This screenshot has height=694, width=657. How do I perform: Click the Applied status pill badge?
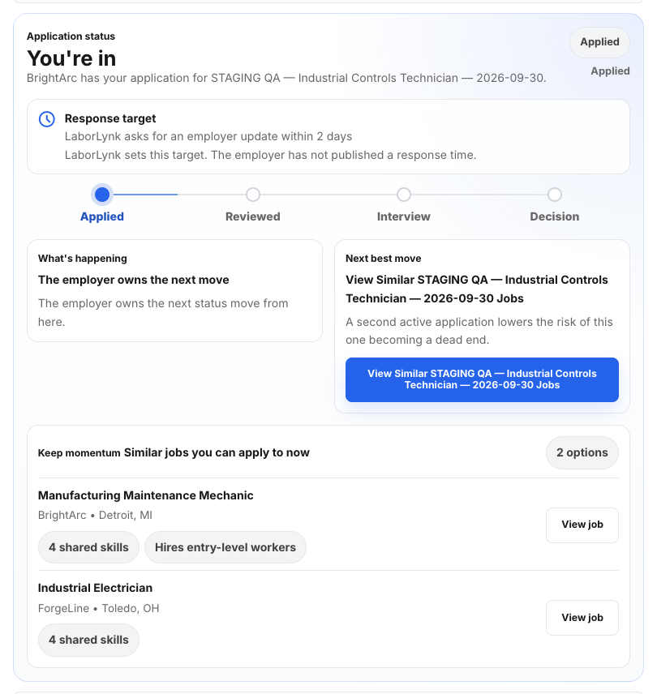pos(600,42)
